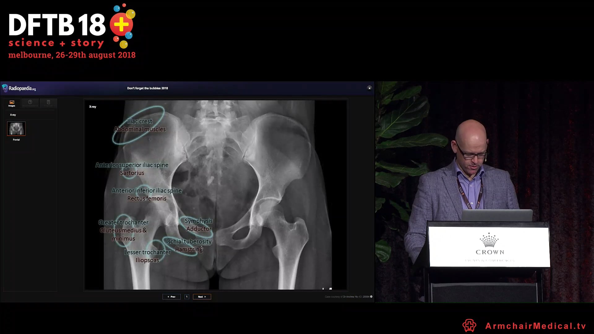Open the question-mark quiz tab icon
The image size is (594, 334).
(30, 102)
